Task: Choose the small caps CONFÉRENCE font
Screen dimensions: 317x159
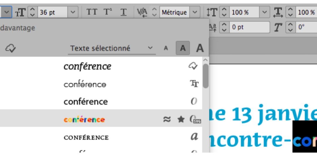Action: [x=86, y=137]
